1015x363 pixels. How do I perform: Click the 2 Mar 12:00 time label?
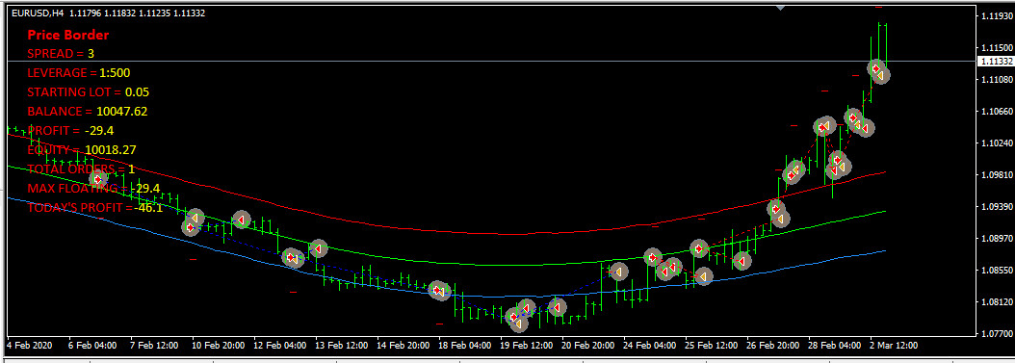point(894,346)
